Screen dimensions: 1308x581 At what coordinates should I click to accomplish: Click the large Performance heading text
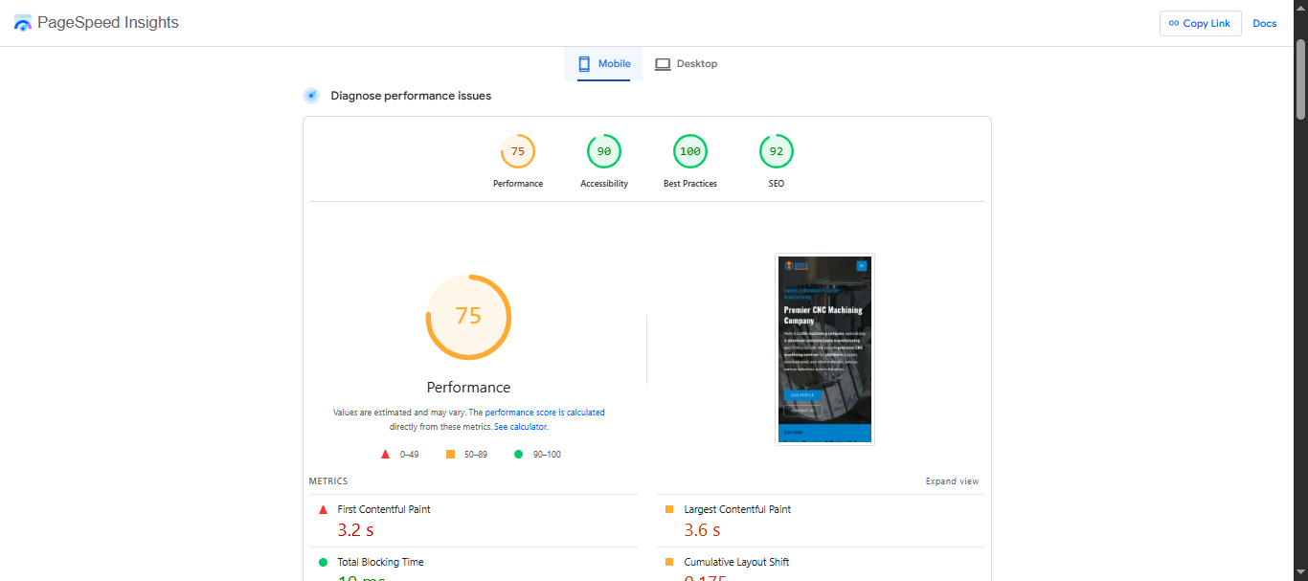(x=468, y=388)
